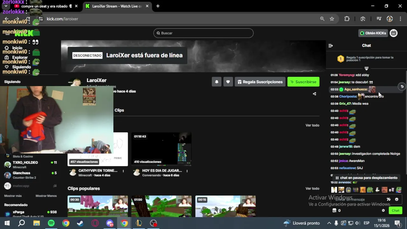Click the heart follow icon
This screenshot has height=229, width=407.
point(228,82)
